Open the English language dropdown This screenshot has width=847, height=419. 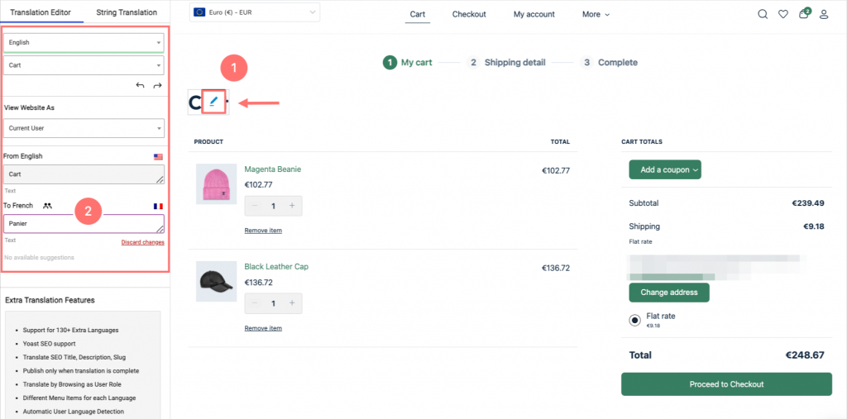click(x=84, y=42)
